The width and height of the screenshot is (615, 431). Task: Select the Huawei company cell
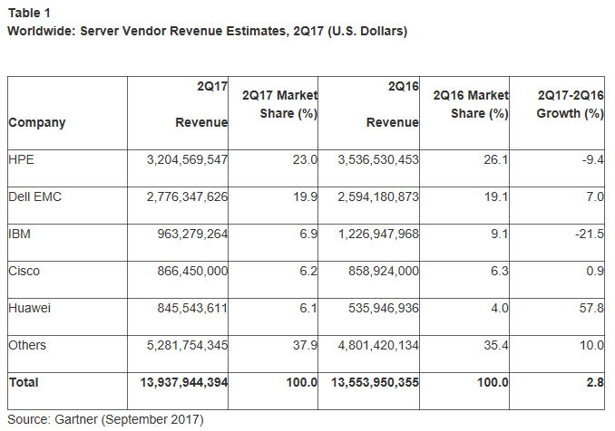point(30,308)
